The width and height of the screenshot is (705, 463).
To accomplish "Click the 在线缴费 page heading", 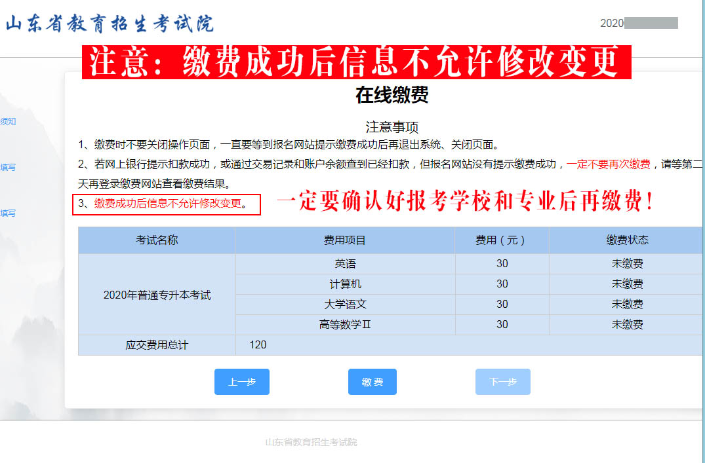I will coord(392,95).
